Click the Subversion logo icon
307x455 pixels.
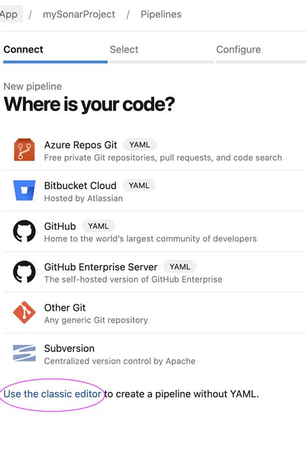(25, 353)
